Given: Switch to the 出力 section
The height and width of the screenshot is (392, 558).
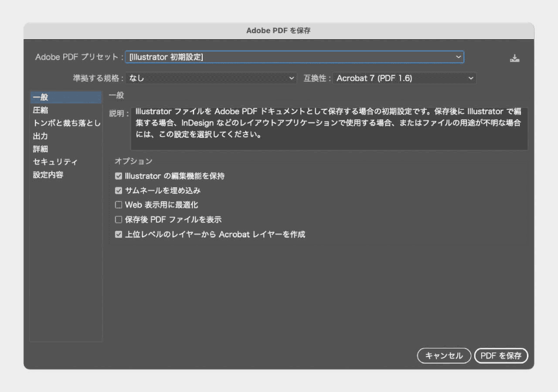Looking at the screenshot, I should (66, 136).
